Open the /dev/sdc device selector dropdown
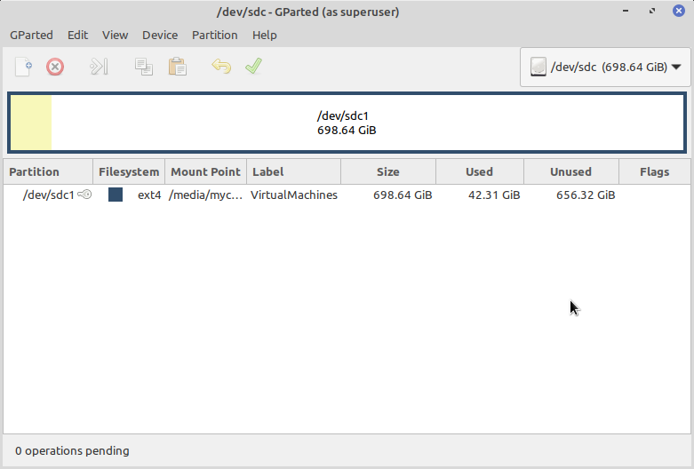Viewport: 694px width, 469px height. click(x=606, y=67)
